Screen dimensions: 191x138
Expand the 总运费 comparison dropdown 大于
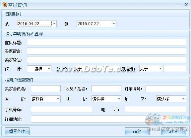point(160,69)
